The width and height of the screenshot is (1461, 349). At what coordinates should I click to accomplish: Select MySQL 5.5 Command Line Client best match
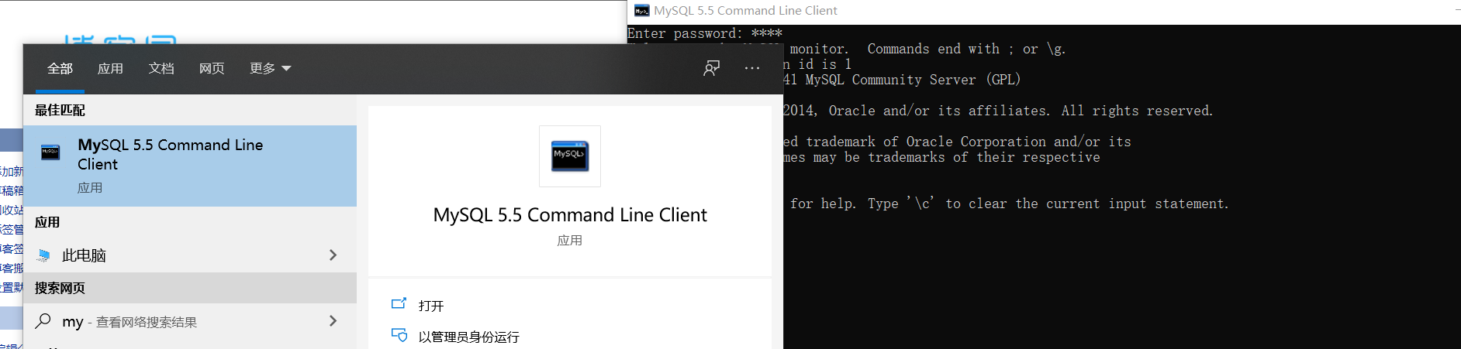[190, 166]
